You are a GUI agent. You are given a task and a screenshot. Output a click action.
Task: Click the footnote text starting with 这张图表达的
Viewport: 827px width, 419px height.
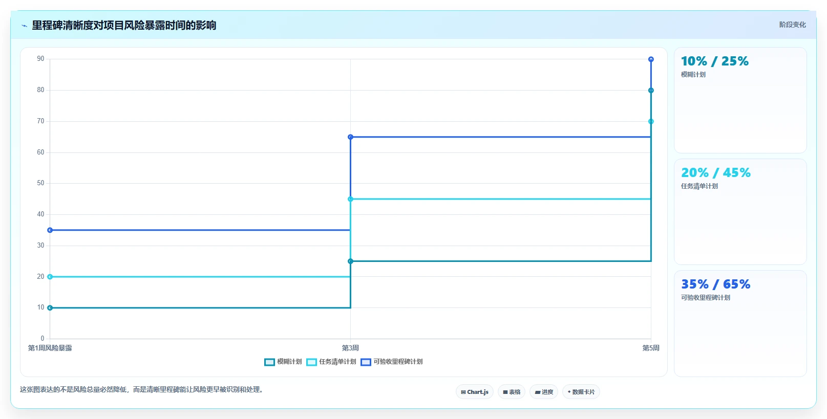pyautogui.click(x=143, y=390)
